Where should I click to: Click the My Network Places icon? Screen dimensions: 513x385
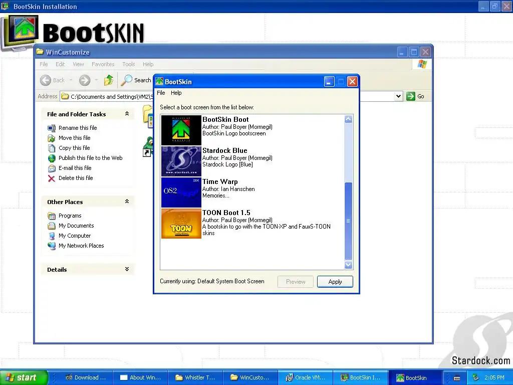pos(52,246)
